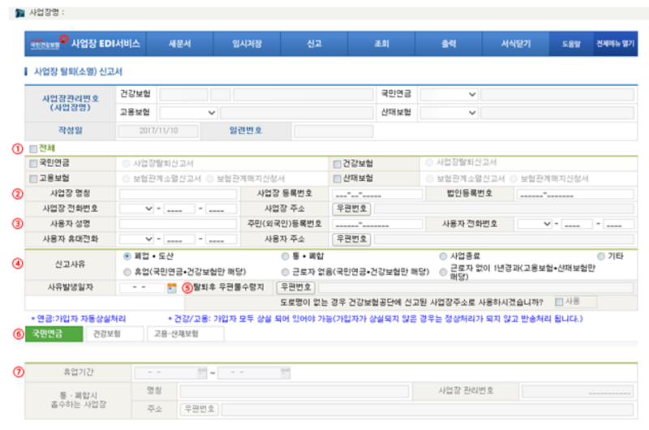Check the 산재보험 checkbox
Viewport: 649px width, 430px height.
337,178
